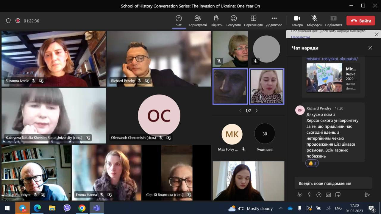
Task: Focus the Введіть нове повідомлення input
Action: (x=333, y=183)
